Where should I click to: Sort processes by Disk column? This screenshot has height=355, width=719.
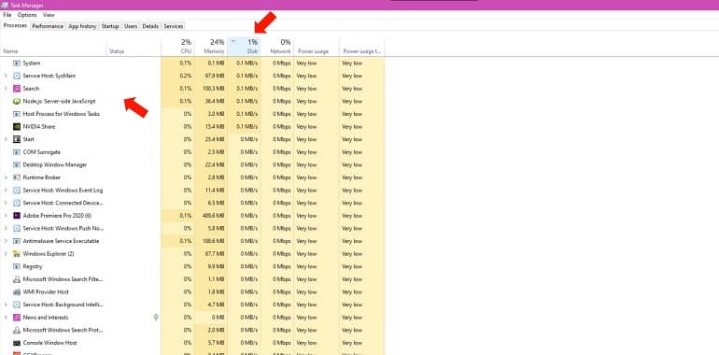point(244,48)
